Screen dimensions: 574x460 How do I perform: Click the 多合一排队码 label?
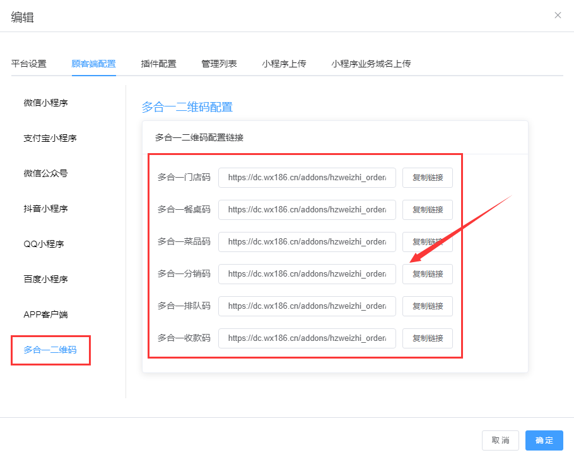point(184,306)
